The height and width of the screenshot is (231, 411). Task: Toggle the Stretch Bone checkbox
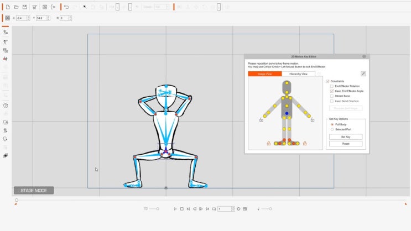pyautogui.click(x=331, y=96)
